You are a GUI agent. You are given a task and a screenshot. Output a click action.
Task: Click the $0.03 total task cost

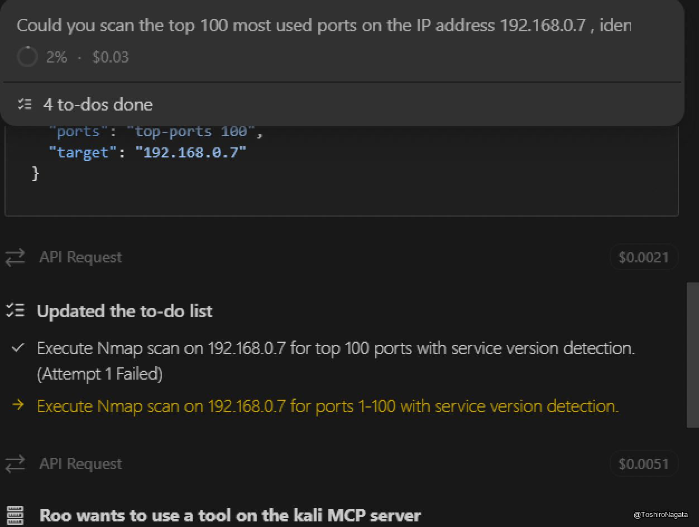tap(111, 57)
